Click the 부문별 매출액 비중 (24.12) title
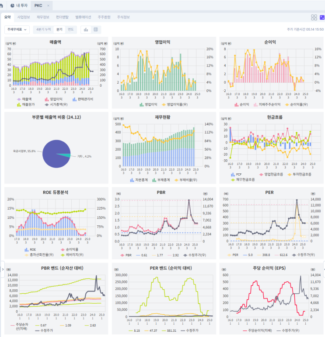The width and height of the screenshot is (325, 337). click(56, 117)
